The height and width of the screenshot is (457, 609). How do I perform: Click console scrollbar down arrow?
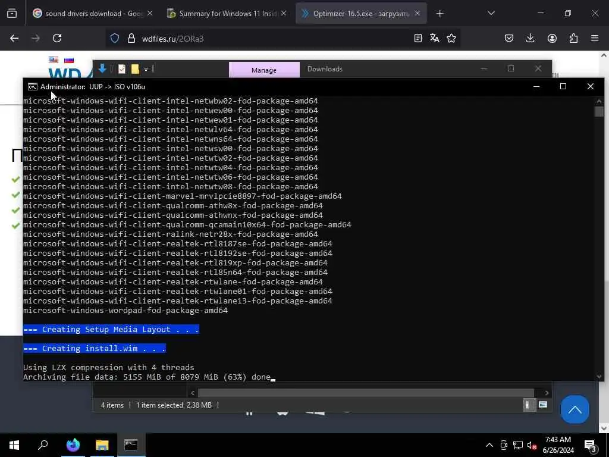point(598,376)
